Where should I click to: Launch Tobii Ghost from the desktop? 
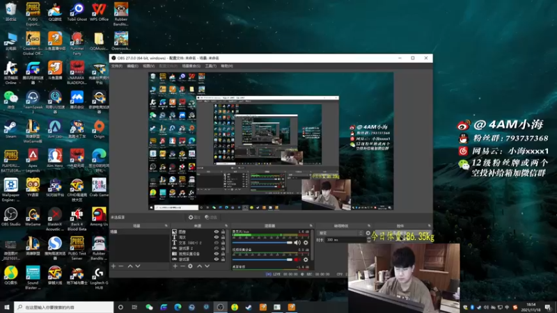pyautogui.click(x=77, y=12)
